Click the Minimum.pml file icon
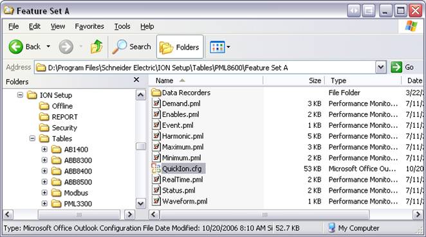426x237 pixels. click(156, 157)
